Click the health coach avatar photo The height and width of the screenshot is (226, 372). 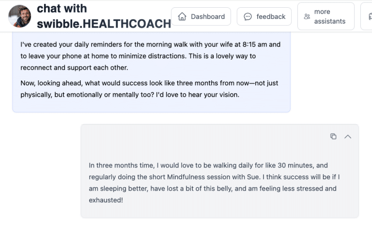point(20,16)
